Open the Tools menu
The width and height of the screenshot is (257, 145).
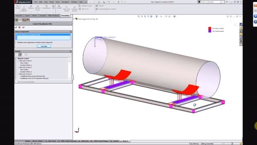point(57,2)
